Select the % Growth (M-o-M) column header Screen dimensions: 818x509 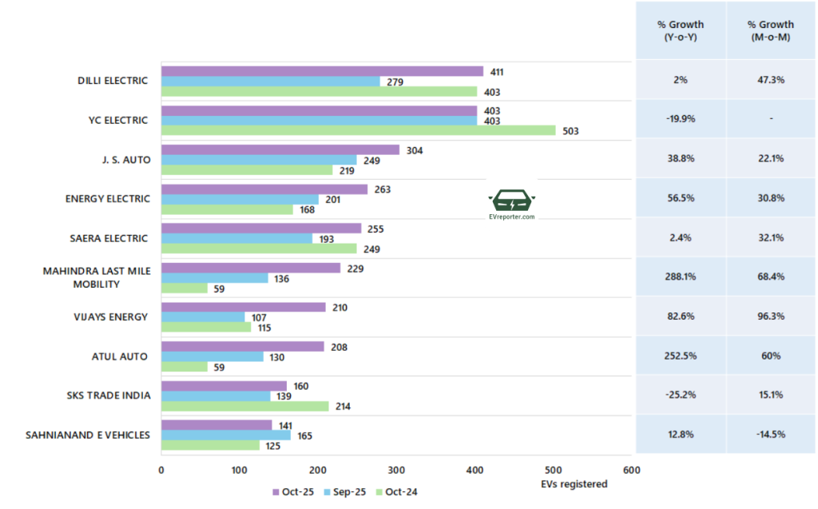(768, 30)
